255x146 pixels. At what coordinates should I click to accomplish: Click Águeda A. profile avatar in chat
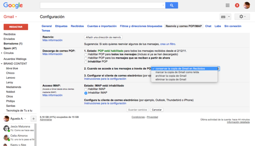point(6,118)
